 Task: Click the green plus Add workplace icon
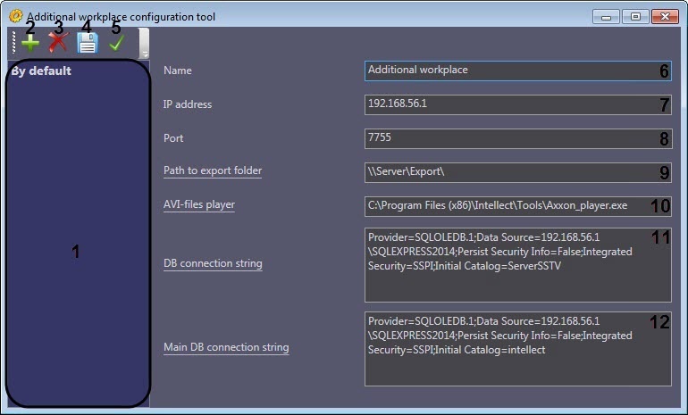coord(30,43)
